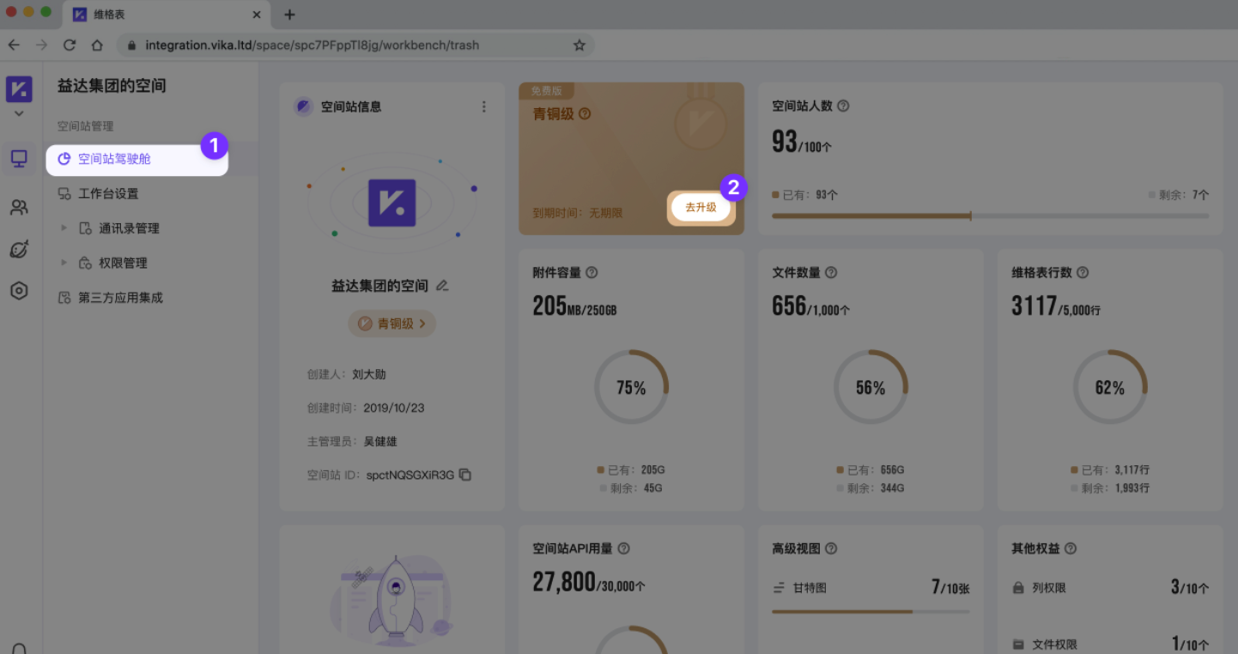Open the contacts people icon in sidebar
1238x654 pixels.
click(x=19, y=207)
